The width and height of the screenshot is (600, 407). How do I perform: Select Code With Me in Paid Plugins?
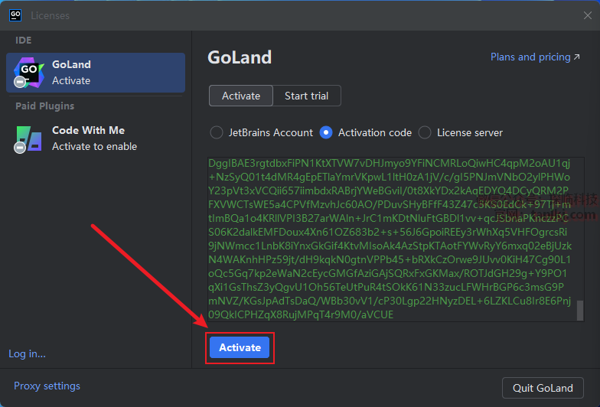pos(96,138)
